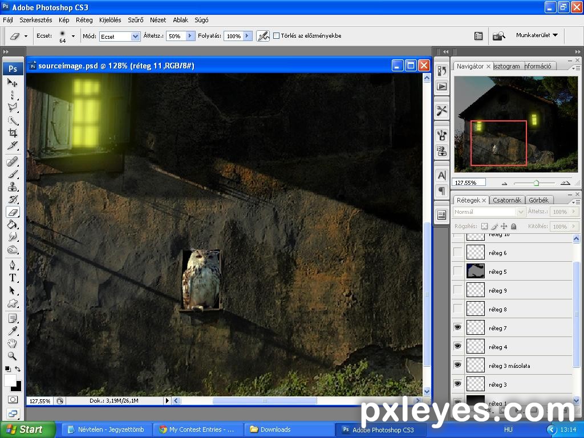
Task: Select the Eraser tool in toolbox
Action: pyautogui.click(x=13, y=212)
